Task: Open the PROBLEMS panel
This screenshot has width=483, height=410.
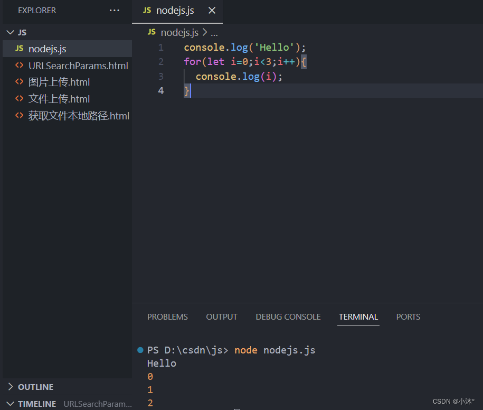Action: [x=167, y=316]
